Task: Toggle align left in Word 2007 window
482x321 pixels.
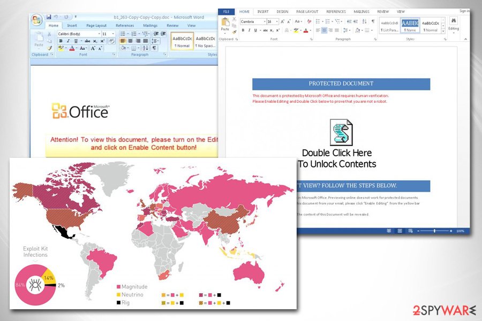Action: click(123, 41)
